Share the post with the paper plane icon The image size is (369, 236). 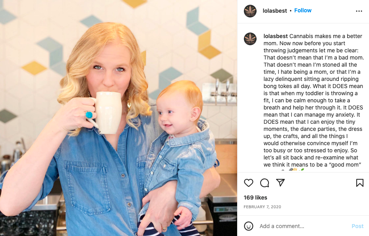tap(280, 182)
